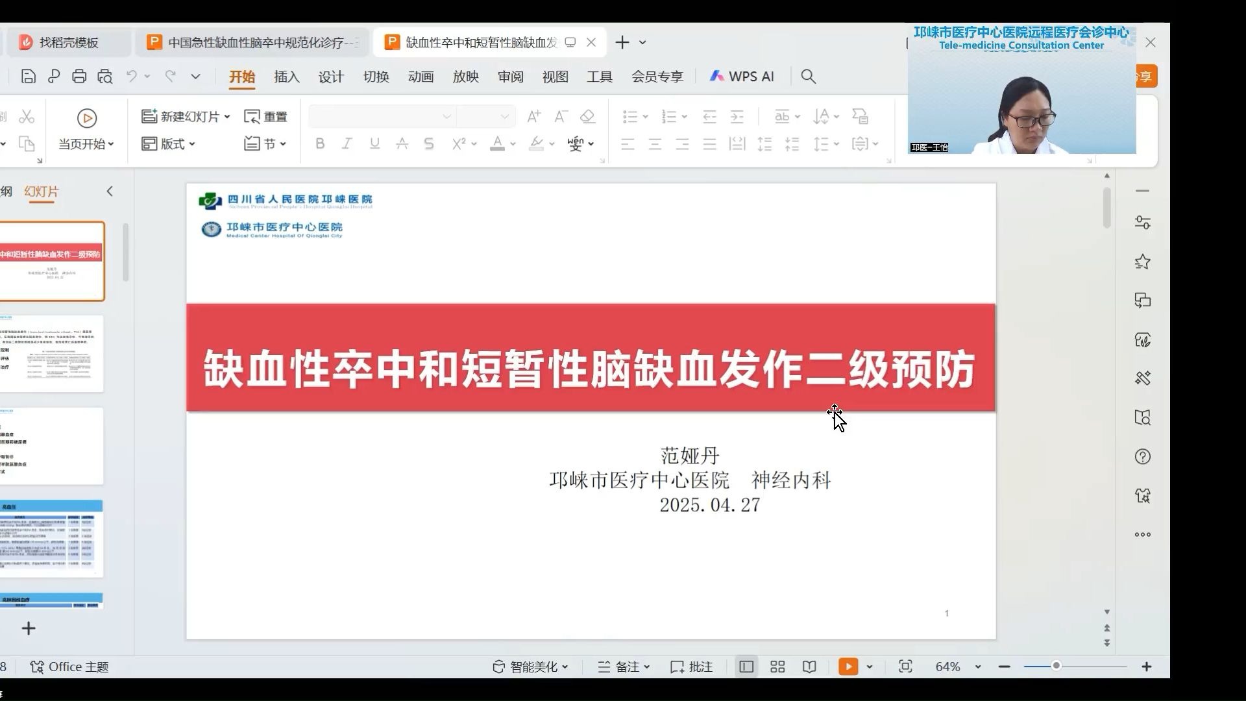Open Print Preview icon
This screenshot has height=701, width=1246.
click(105, 77)
